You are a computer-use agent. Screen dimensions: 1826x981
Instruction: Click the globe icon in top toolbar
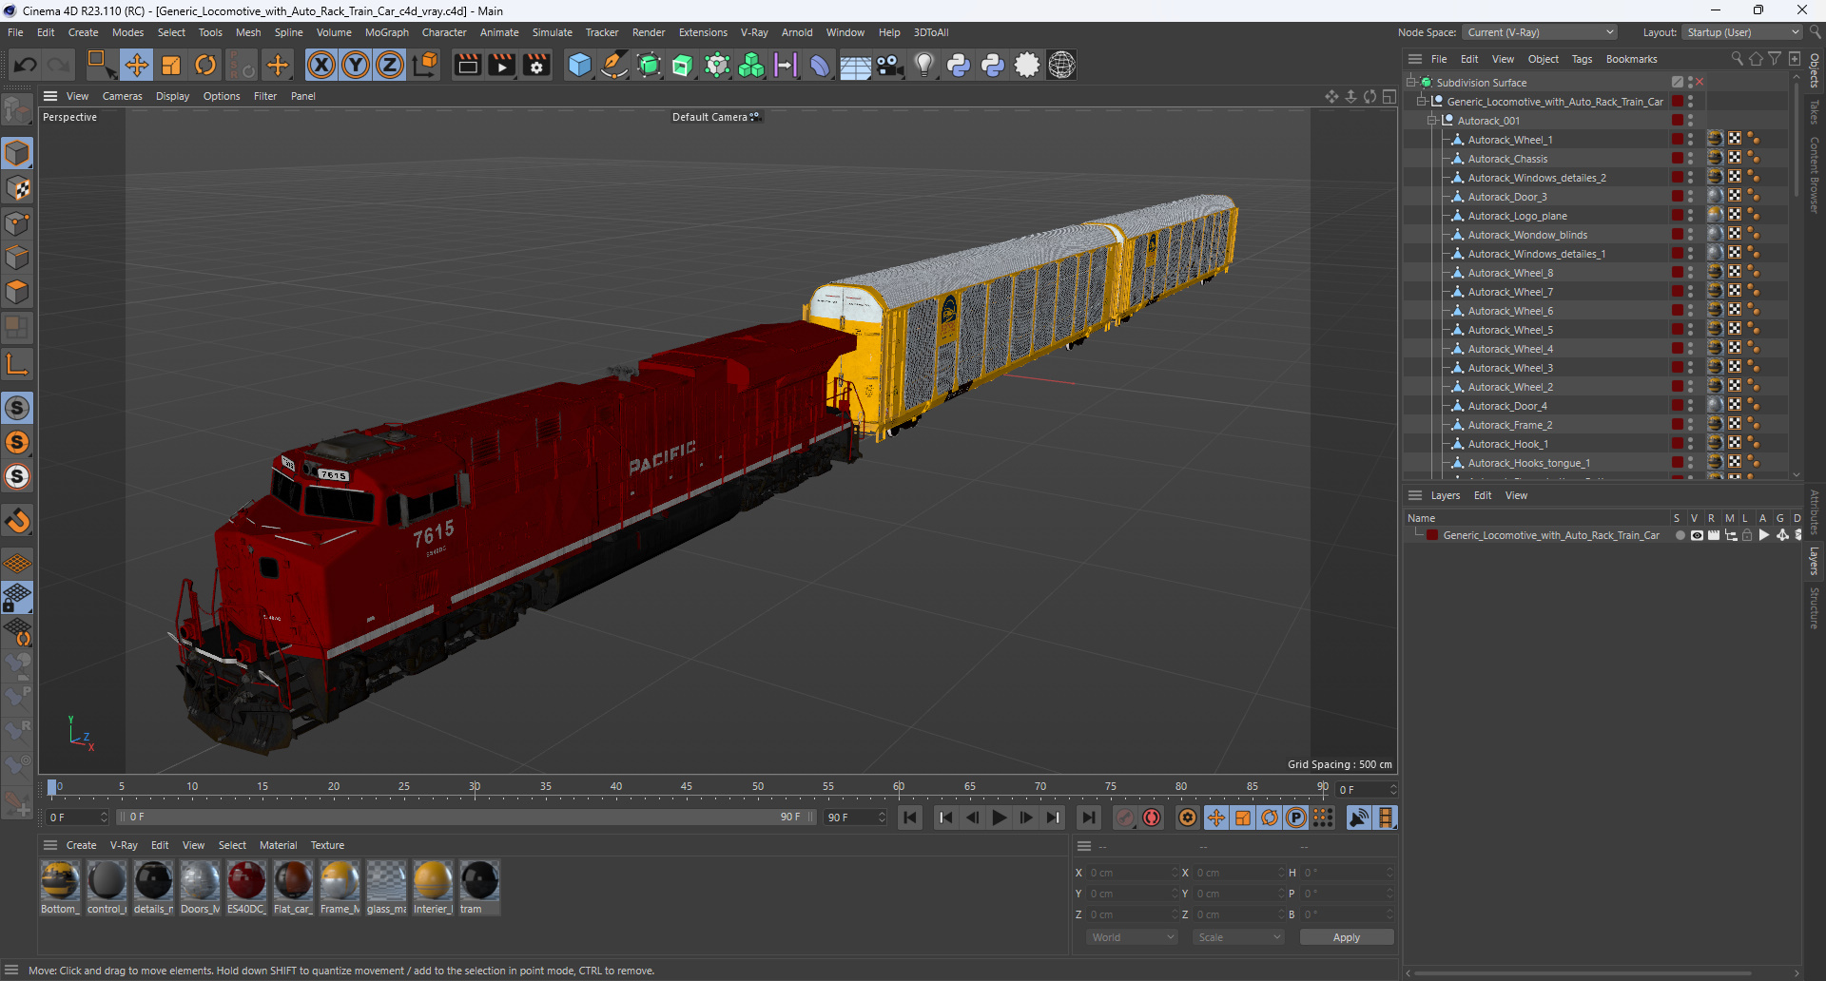[1061, 65]
